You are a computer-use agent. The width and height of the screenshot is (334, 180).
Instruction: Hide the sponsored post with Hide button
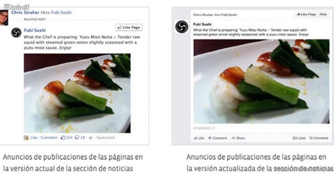pyautogui.click(x=323, y=14)
